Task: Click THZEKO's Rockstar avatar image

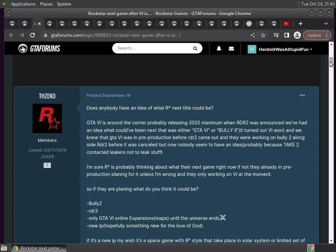Action: click(x=47, y=118)
